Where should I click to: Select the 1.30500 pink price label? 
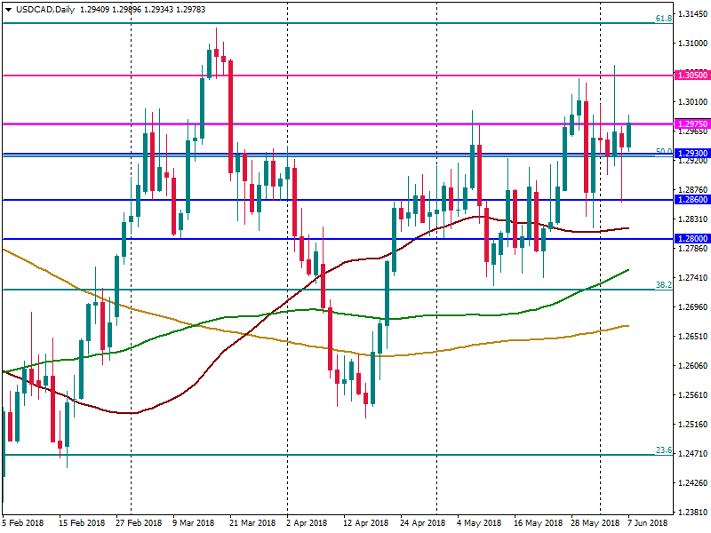[691, 76]
